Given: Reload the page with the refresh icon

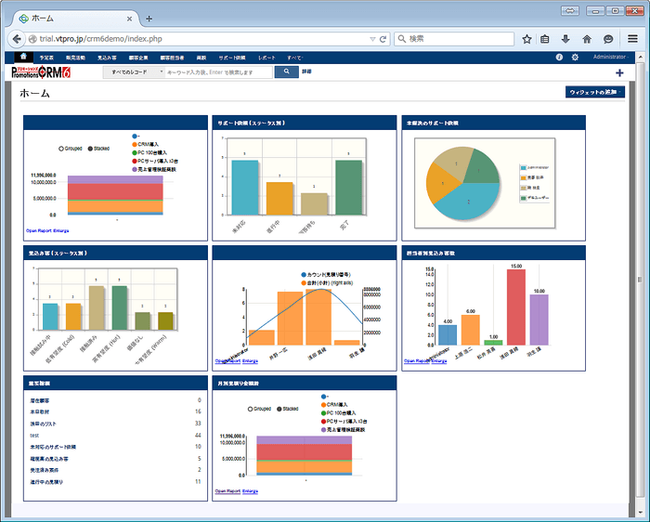Looking at the screenshot, I should (x=382, y=39).
